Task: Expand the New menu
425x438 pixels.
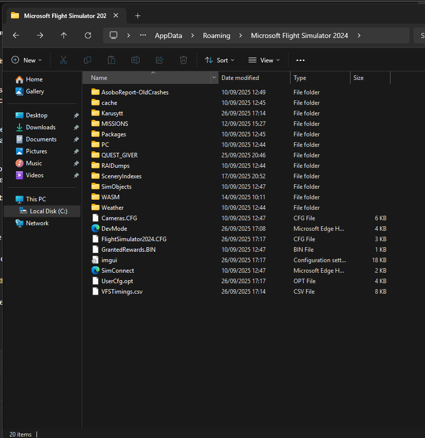Action: pyautogui.click(x=26, y=60)
